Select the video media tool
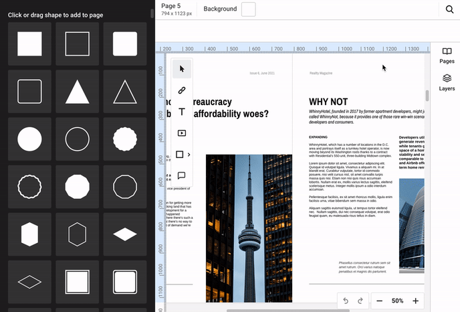This screenshot has width=460, height=312. point(182,133)
